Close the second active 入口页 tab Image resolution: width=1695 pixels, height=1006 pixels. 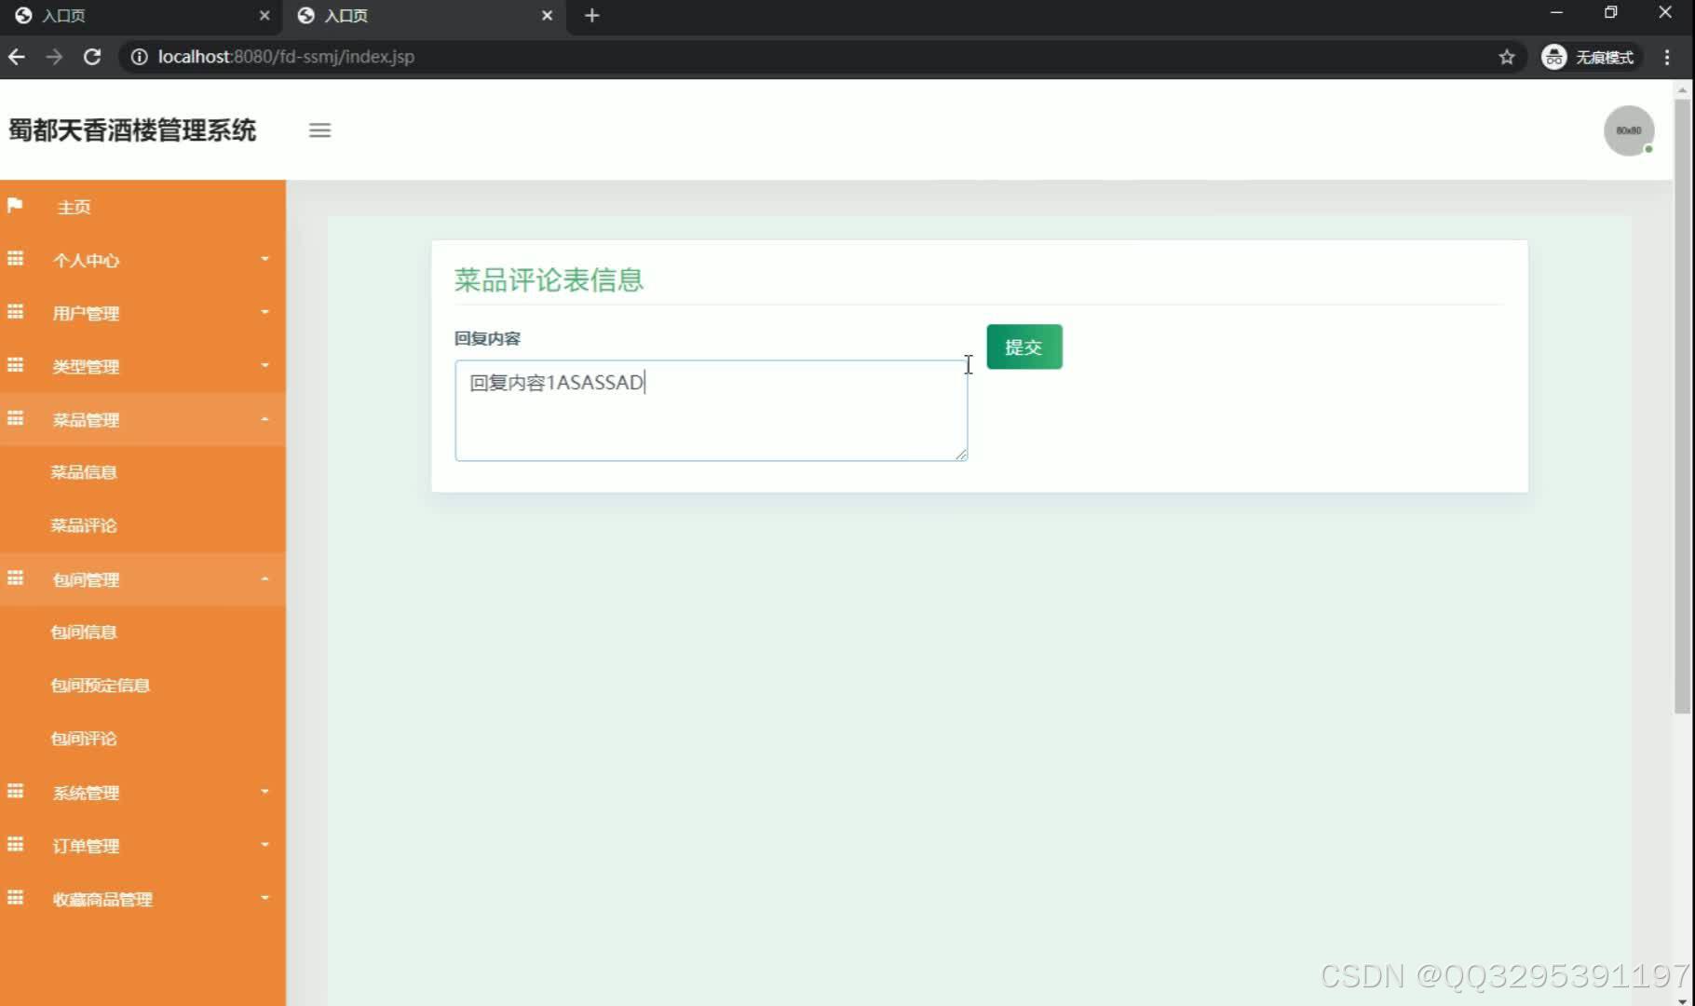[x=547, y=15]
